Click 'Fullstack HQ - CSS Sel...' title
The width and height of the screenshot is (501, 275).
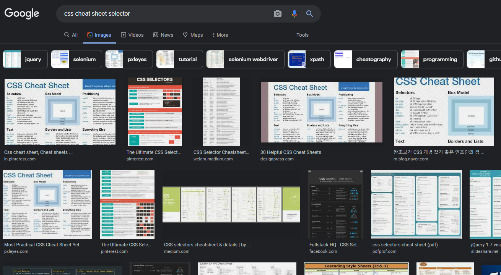334,244
